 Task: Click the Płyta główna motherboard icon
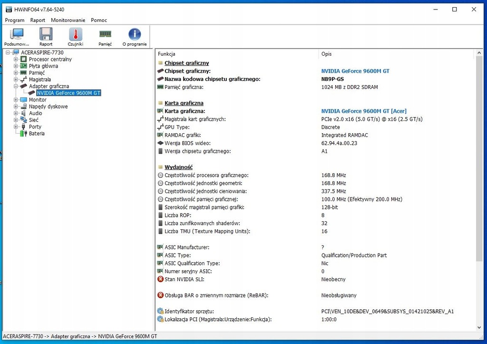(x=24, y=66)
